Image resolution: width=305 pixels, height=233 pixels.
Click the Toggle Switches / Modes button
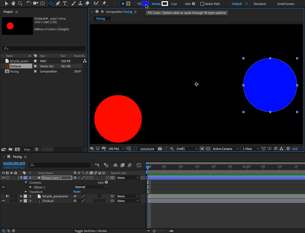(x=91, y=231)
